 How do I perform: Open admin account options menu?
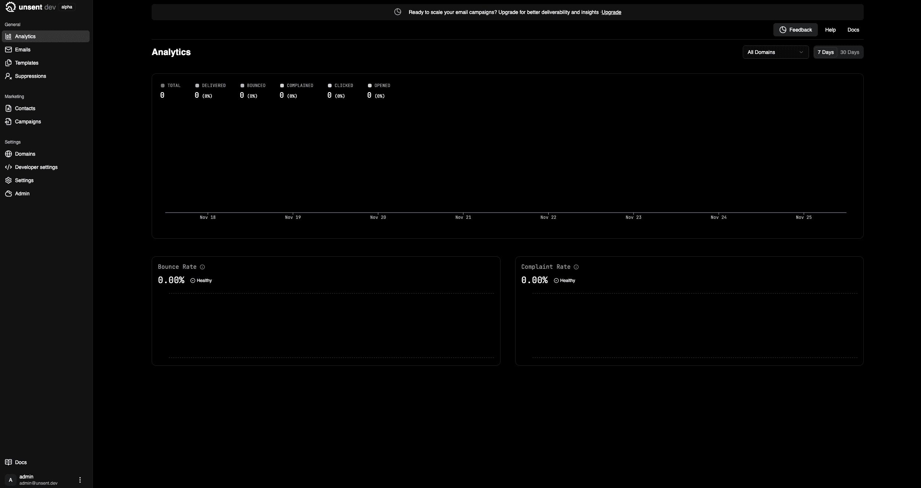tap(80, 480)
